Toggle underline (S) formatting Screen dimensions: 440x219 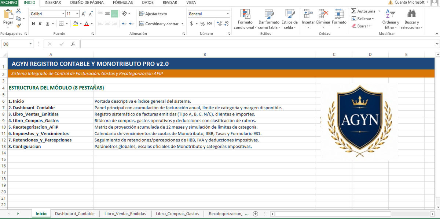47,24
